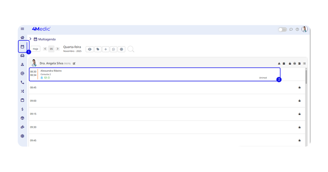
Task: Go to the next day with right chevron
Action: pos(58,49)
